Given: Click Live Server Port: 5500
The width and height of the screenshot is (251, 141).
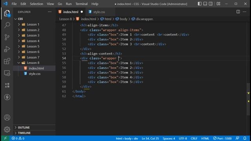Looking at the screenshot, I should [222, 138].
